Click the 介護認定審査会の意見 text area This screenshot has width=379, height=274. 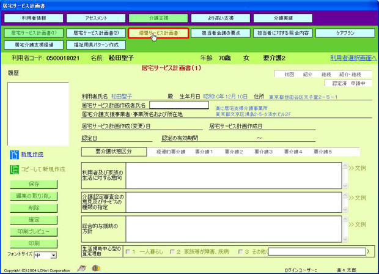pyautogui.click(x=234, y=202)
